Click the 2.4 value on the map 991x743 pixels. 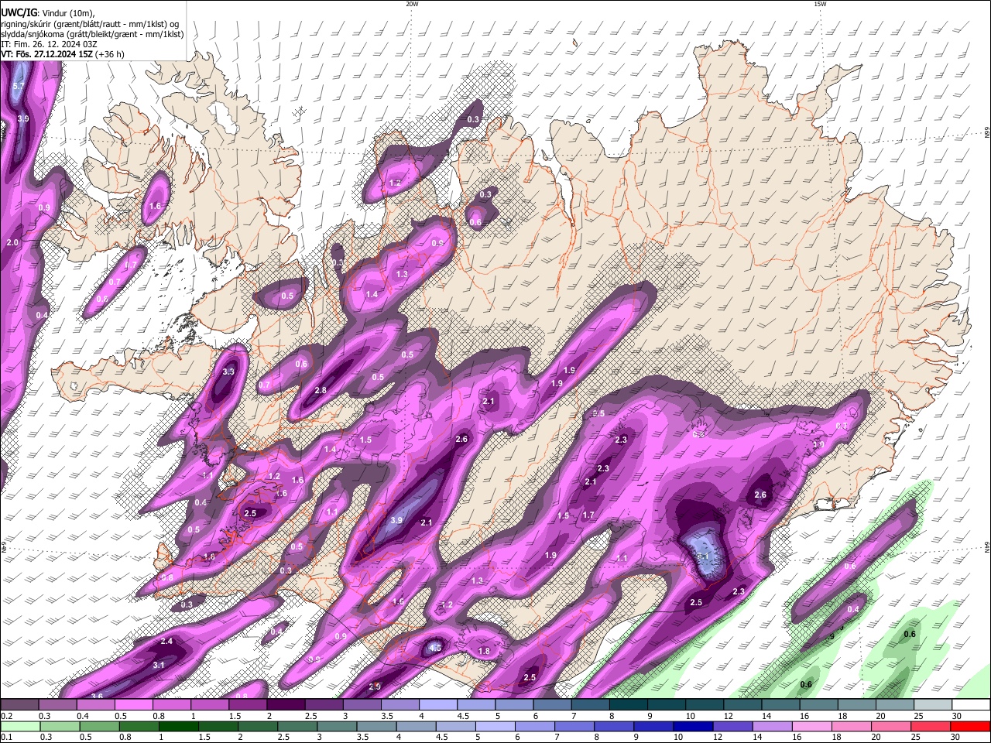(x=166, y=641)
